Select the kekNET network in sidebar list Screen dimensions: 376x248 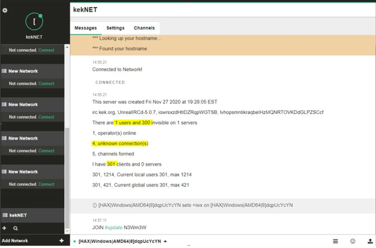33,215
